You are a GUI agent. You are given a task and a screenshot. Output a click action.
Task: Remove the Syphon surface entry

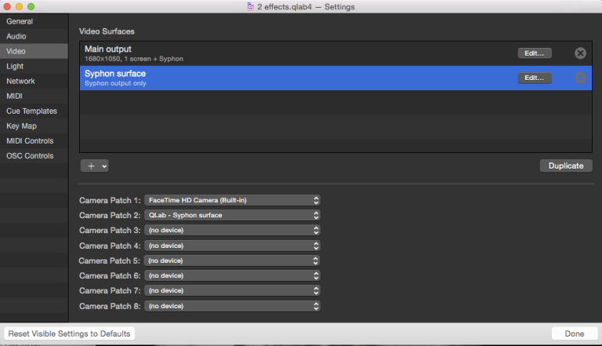[x=580, y=78]
